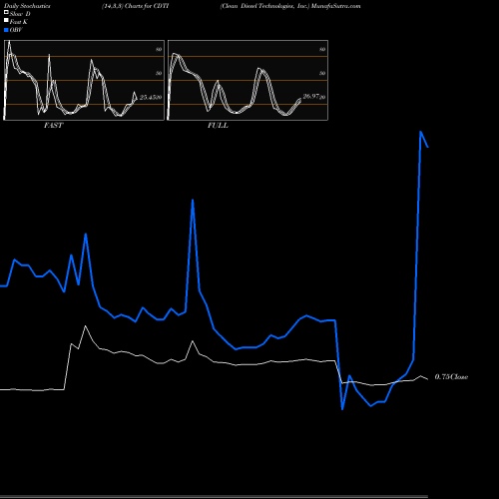Select the 'Daily Stochastics' title text
499x499 pixels.
pyautogui.click(x=27, y=6)
